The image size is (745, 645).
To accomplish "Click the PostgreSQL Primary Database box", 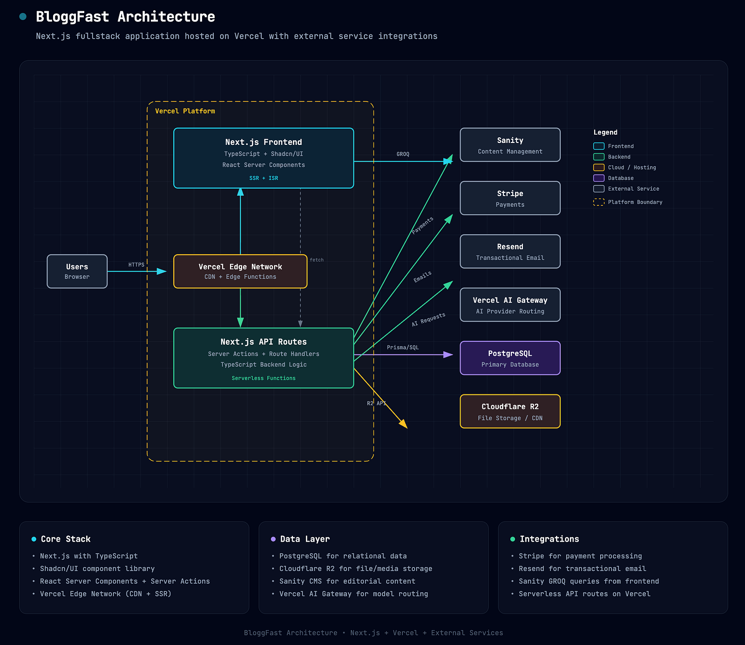I will 510,358.
